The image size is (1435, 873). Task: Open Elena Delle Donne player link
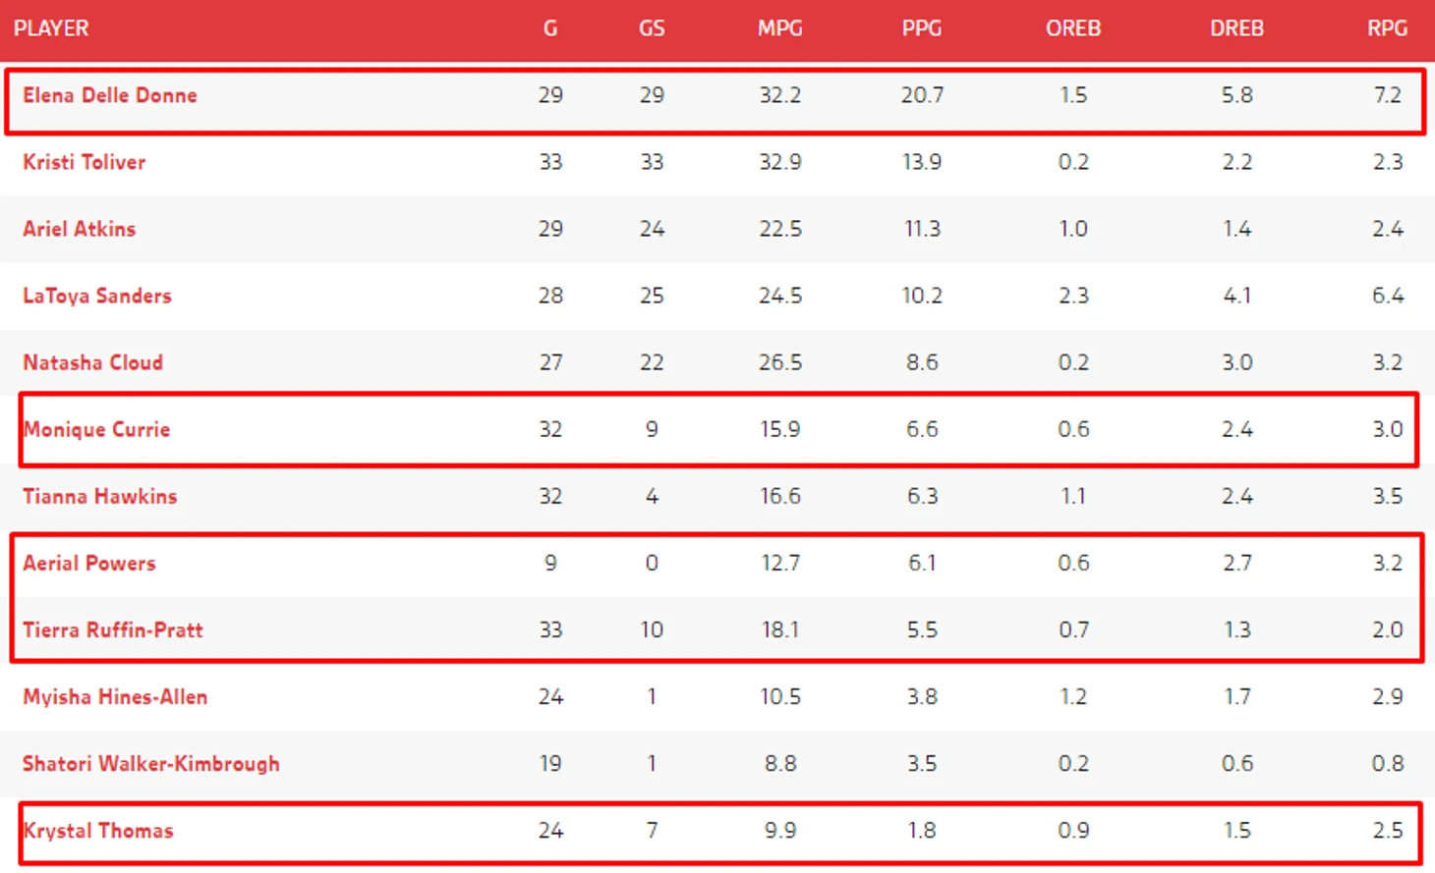(x=110, y=95)
